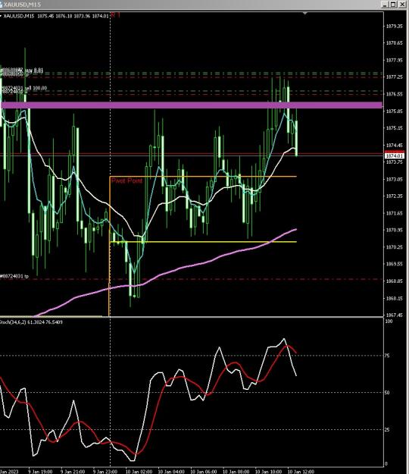Click the chart shift triangle marker
This screenshot has width=409, height=474.
click(x=305, y=14)
